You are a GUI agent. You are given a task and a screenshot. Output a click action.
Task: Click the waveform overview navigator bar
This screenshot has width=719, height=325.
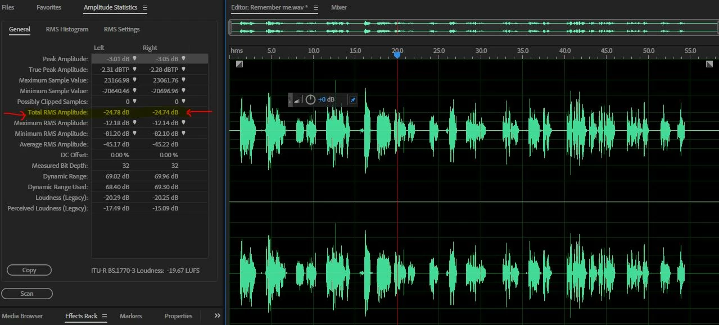coord(473,27)
